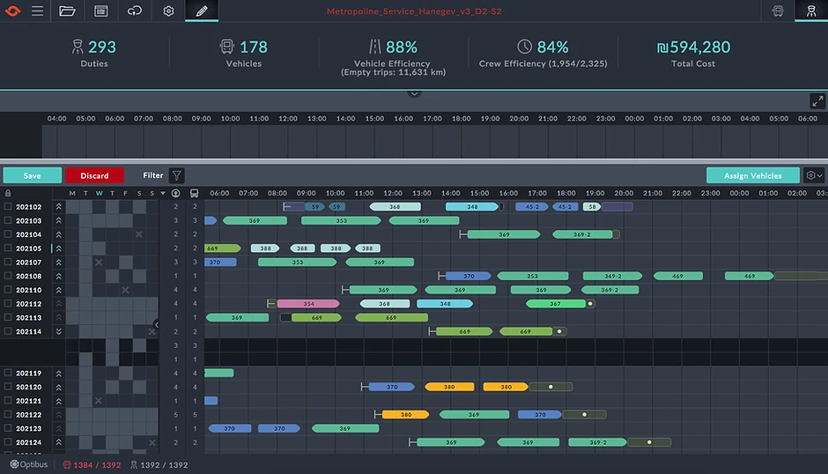
Task: Open the table view icon in toolbar
Action: [x=101, y=11]
